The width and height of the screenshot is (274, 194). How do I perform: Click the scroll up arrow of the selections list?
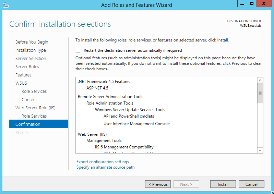260,80
